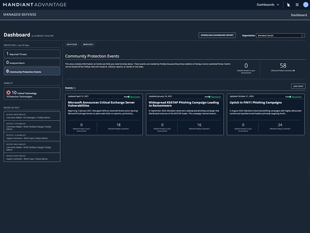This screenshot has height=233, width=310.
Task: Open 11:53 AM Urgent Comment Rohit Tupe activity
Action: click(32, 137)
